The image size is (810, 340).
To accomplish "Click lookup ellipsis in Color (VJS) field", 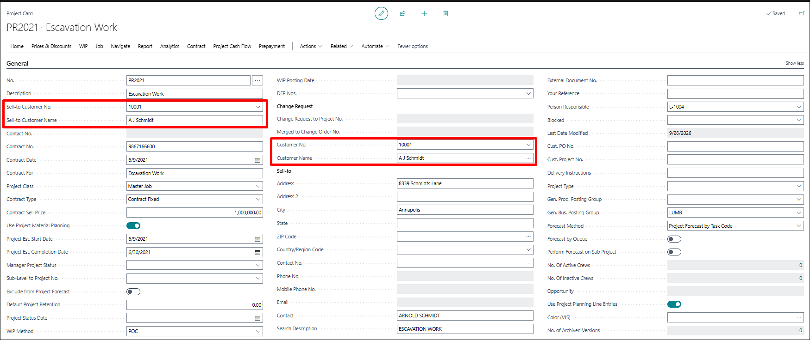I will [x=799, y=317].
